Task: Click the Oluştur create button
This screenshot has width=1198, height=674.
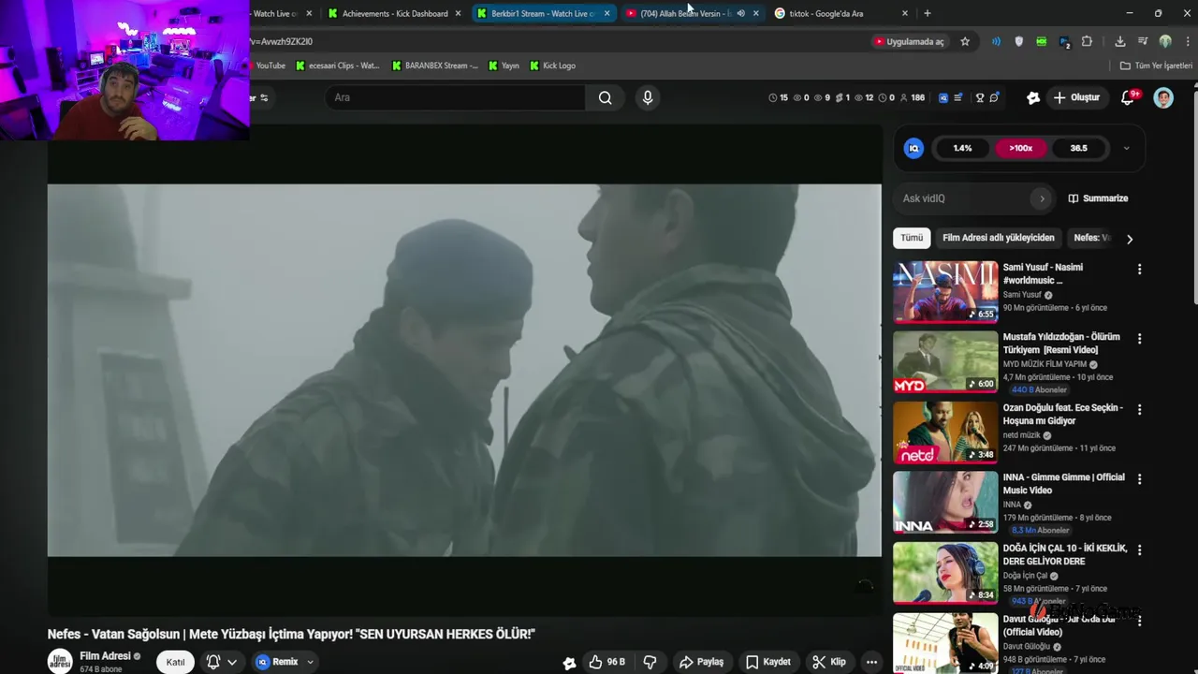Action: tap(1076, 97)
